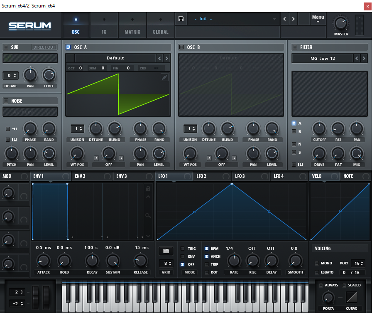Go to the previous preset arrow

[x=284, y=19]
